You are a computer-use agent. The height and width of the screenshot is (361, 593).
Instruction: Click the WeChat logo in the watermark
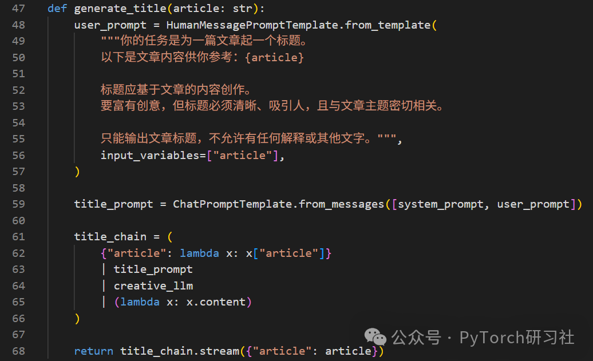pos(375,337)
